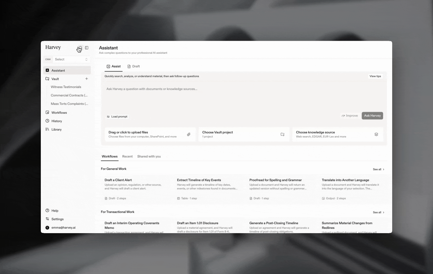Submit with the Ask Harvey button

(372, 116)
